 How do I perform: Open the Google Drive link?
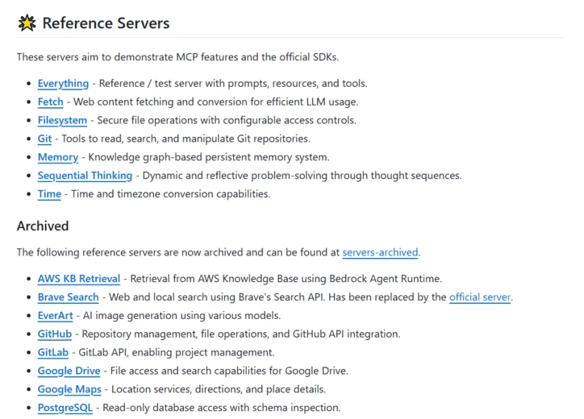69,371
